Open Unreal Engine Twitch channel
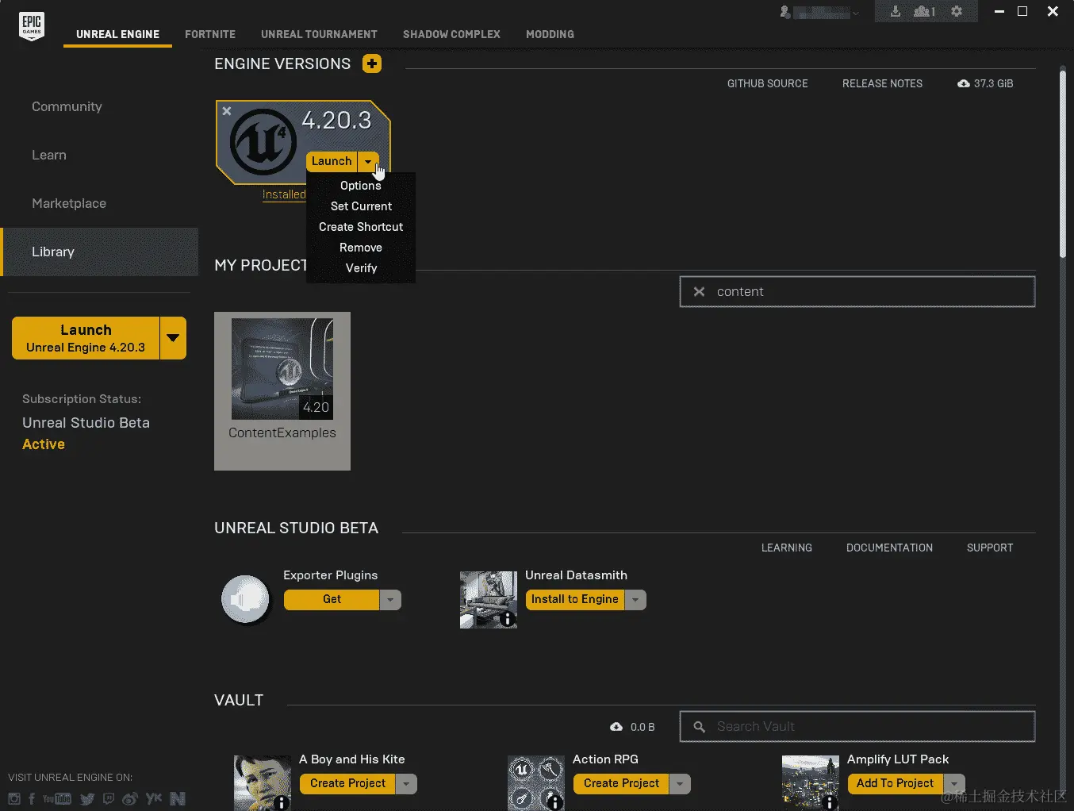 click(x=109, y=798)
